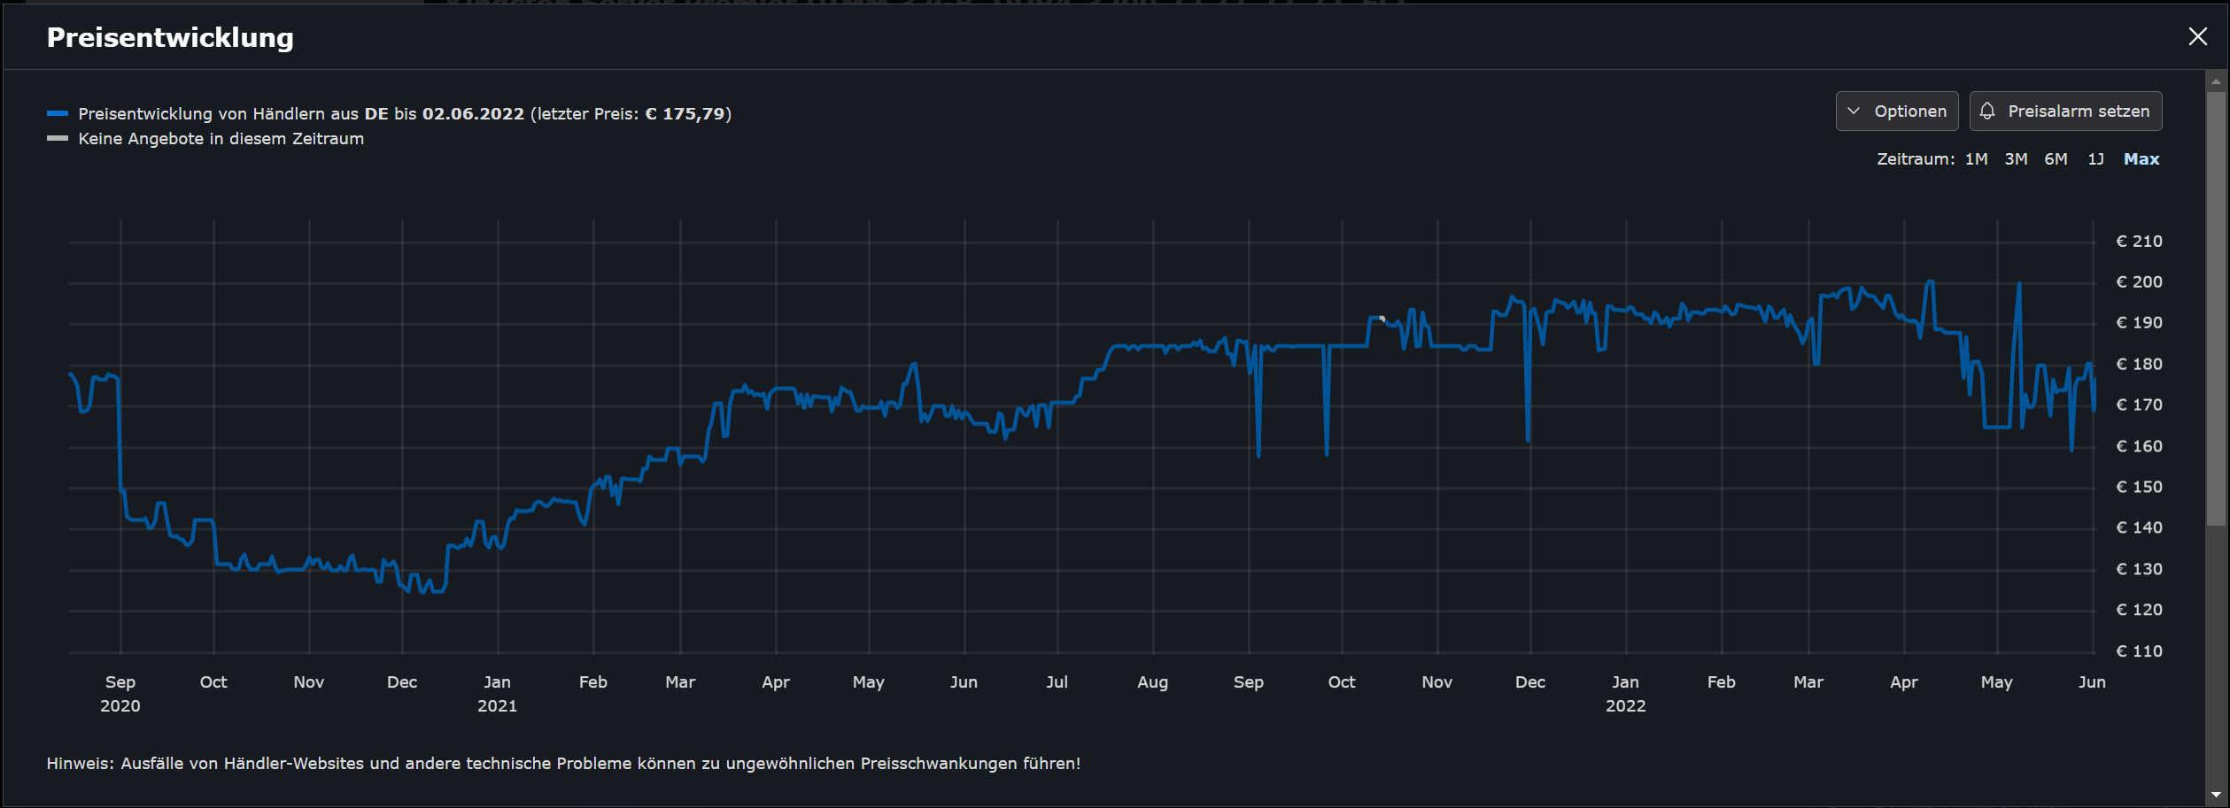The image size is (2230, 808).
Task: Click the € 210 axis label
Action: pyautogui.click(x=2139, y=242)
